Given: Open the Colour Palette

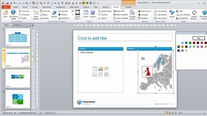Looking at the screenshot, I should [121, 18].
